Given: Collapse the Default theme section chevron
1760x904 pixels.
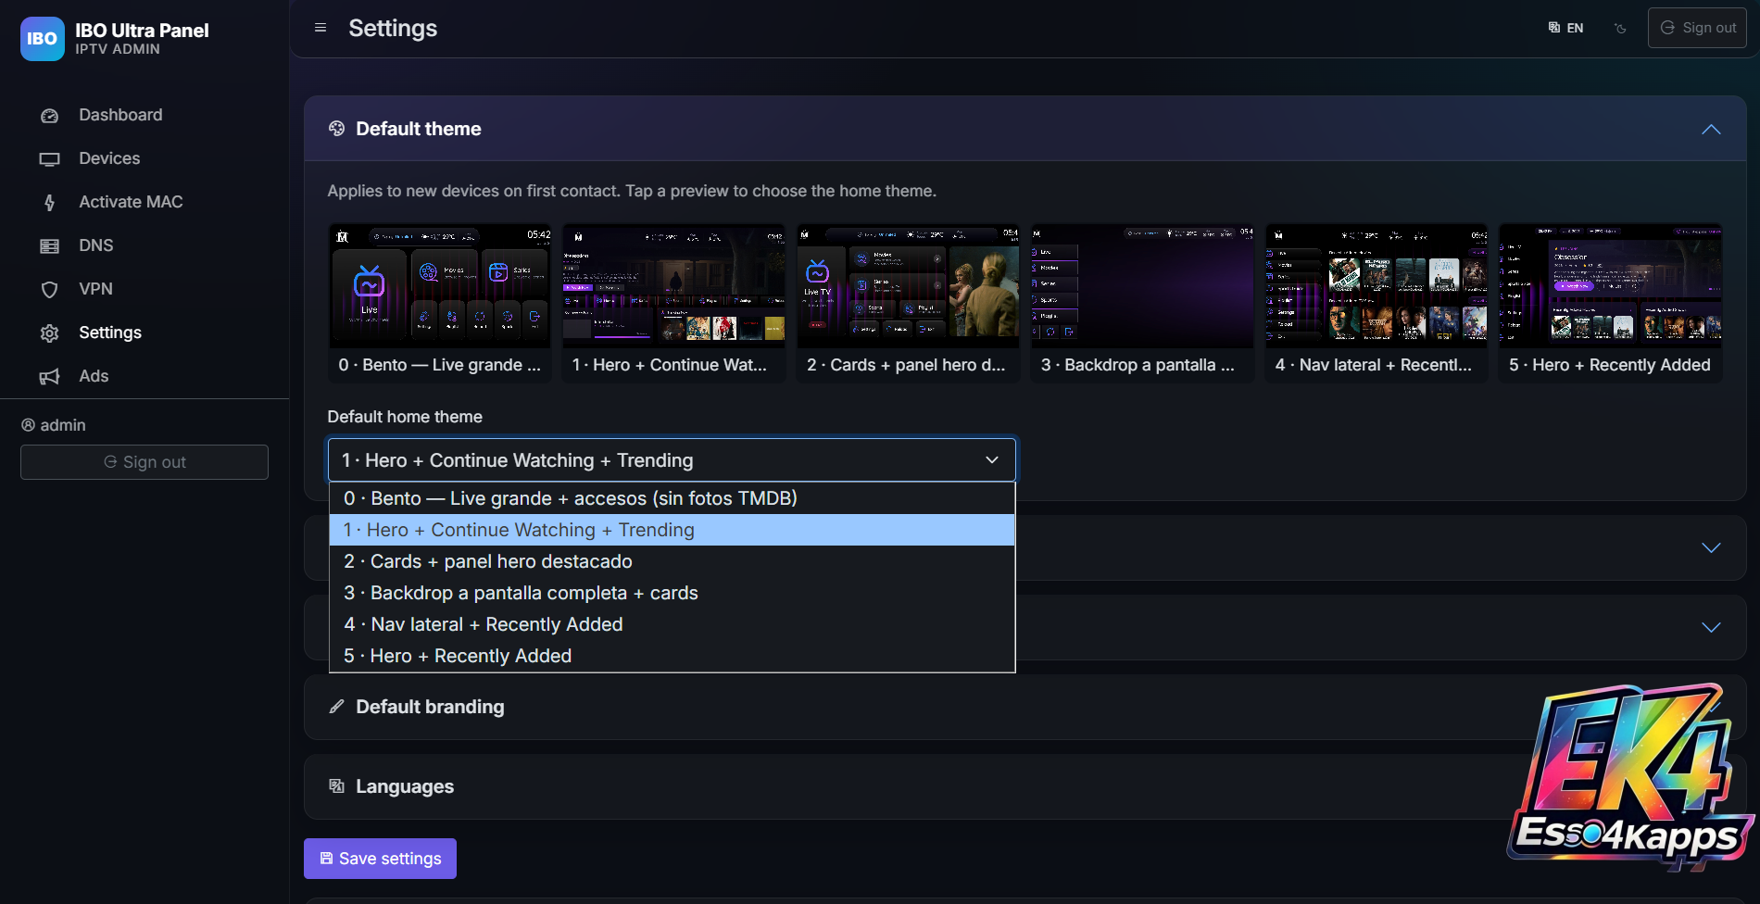Looking at the screenshot, I should point(1711,130).
